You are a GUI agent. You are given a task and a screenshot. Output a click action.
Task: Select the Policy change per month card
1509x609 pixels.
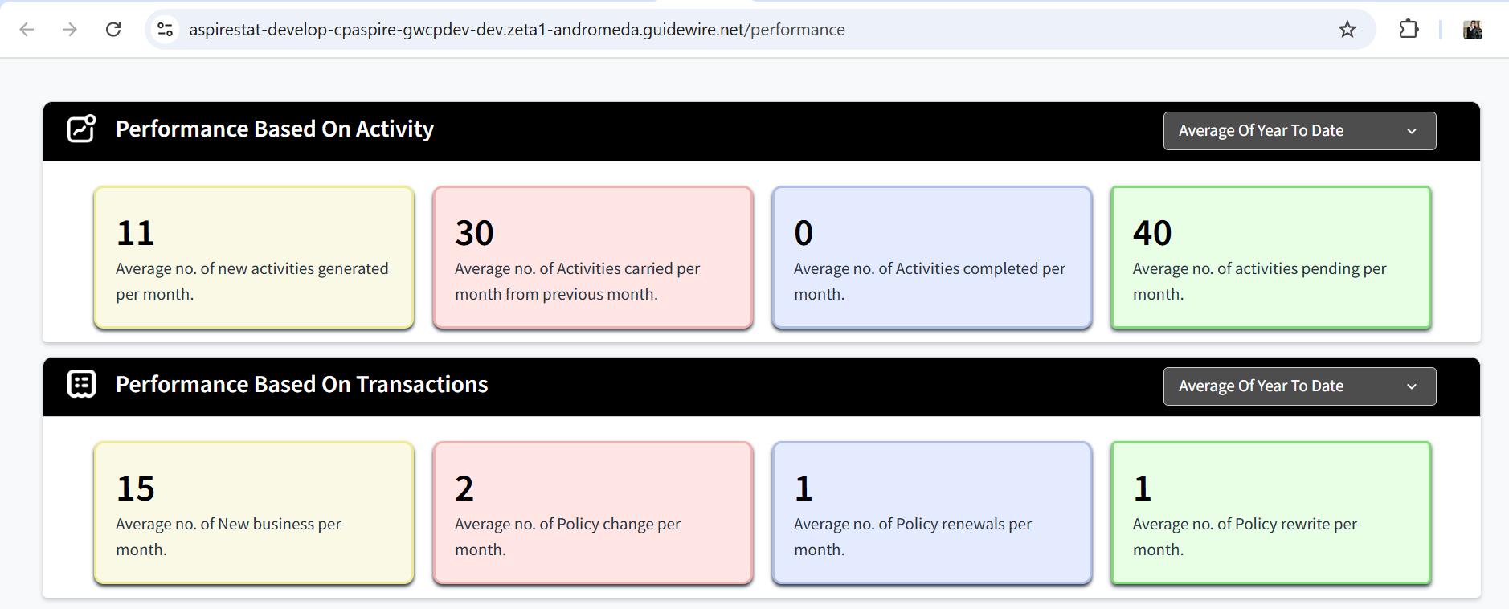(x=593, y=513)
